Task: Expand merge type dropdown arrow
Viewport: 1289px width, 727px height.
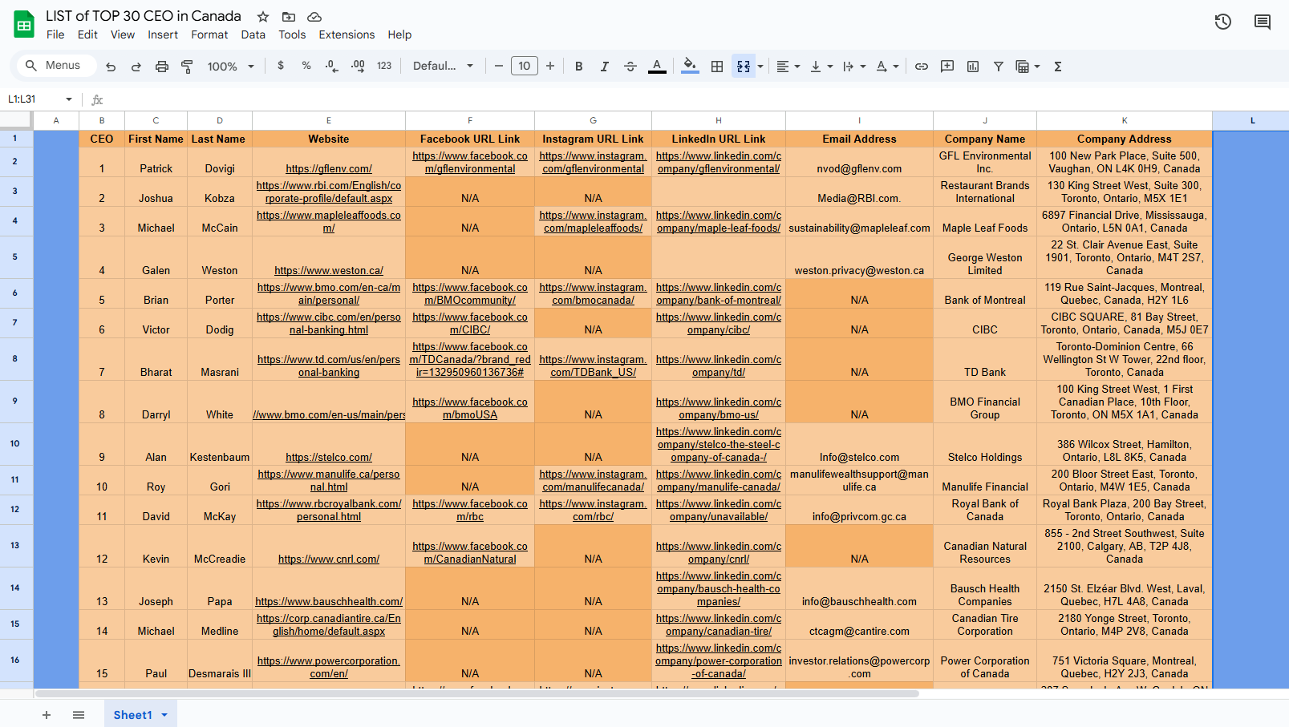Action: click(760, 67)
